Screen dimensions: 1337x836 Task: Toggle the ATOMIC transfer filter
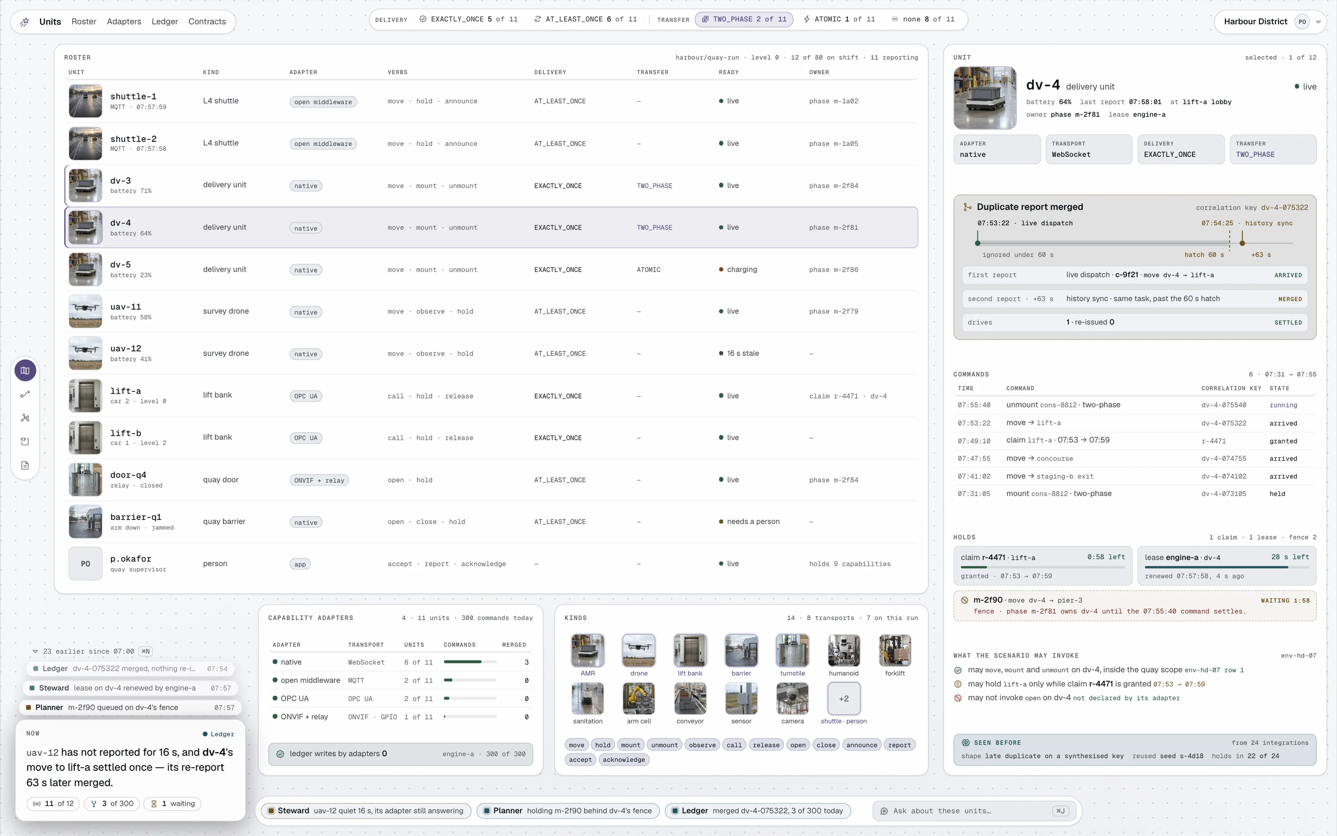839,19
